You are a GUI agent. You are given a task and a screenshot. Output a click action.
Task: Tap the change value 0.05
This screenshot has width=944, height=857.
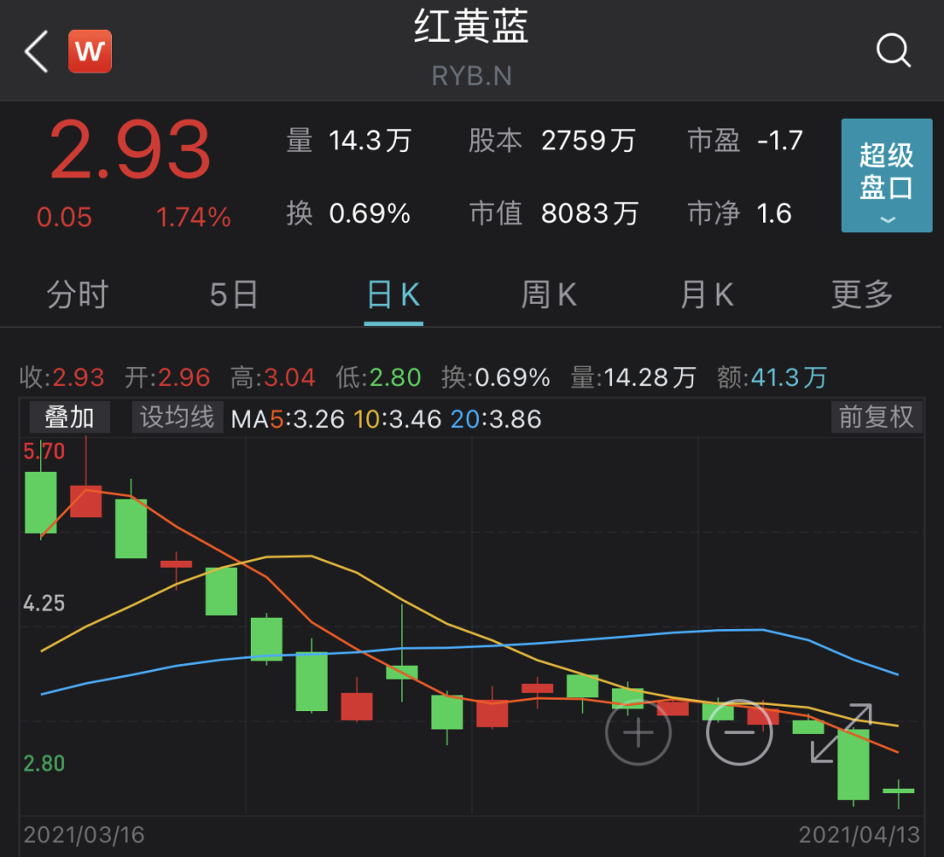click(64, 218)
